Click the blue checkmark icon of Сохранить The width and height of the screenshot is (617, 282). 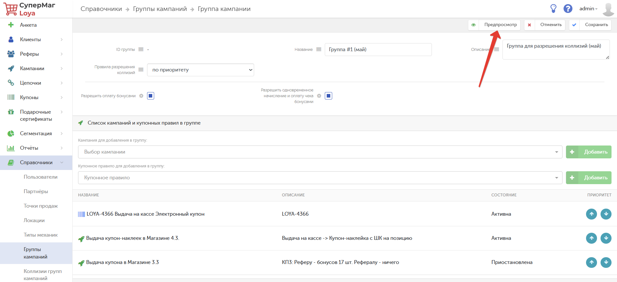click(574, 25)
